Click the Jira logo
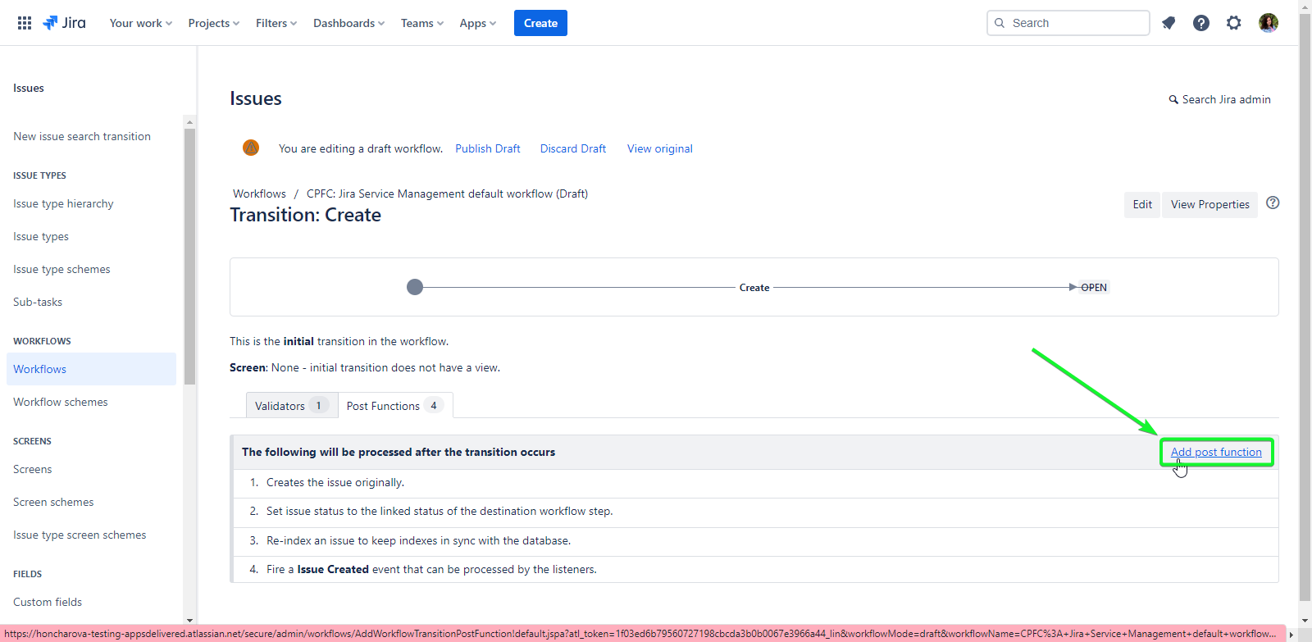 tap(64, 23)
